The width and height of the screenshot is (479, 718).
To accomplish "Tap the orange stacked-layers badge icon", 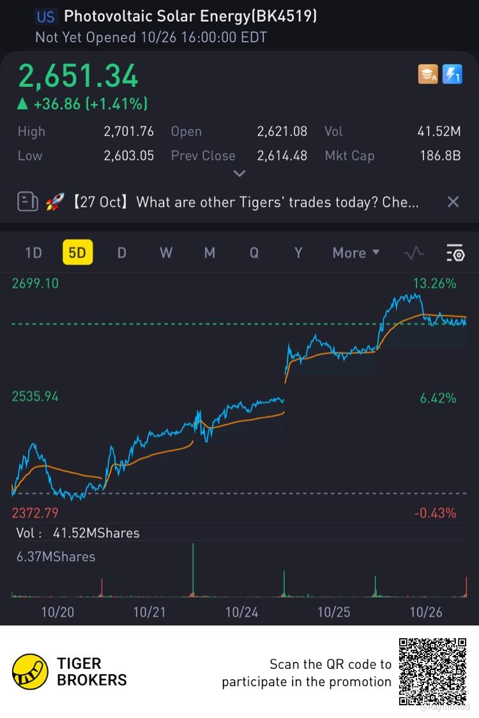I will point(428,74).
